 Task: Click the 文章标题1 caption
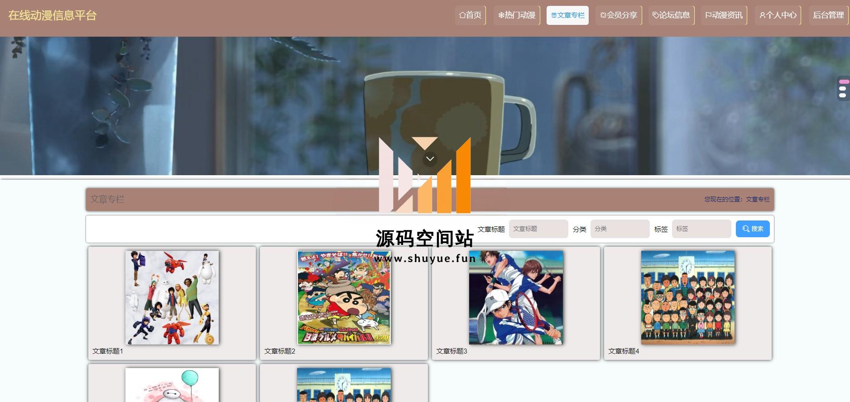[108, 351]
